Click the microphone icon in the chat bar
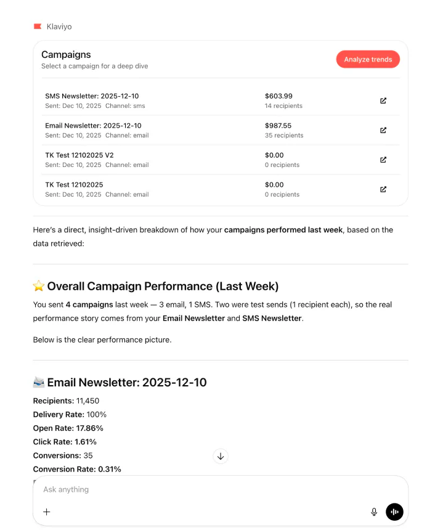Image resolution: width=435 pixels, height=530 pixels. pyautogui.click(x=374, y=512)
